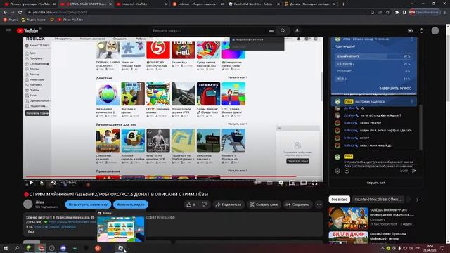Open YouTube notifications bell
The height and width of the screenshot is (253, 450).
tap(421, 31)
